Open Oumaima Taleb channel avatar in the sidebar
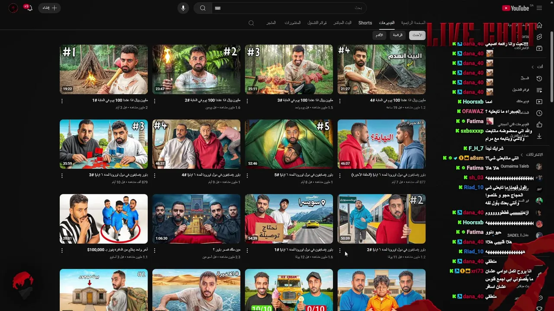This screenshot has height=311, width=554. coord(539,166)
